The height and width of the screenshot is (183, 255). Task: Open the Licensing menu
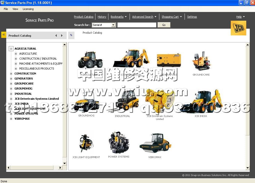(28, 9)
